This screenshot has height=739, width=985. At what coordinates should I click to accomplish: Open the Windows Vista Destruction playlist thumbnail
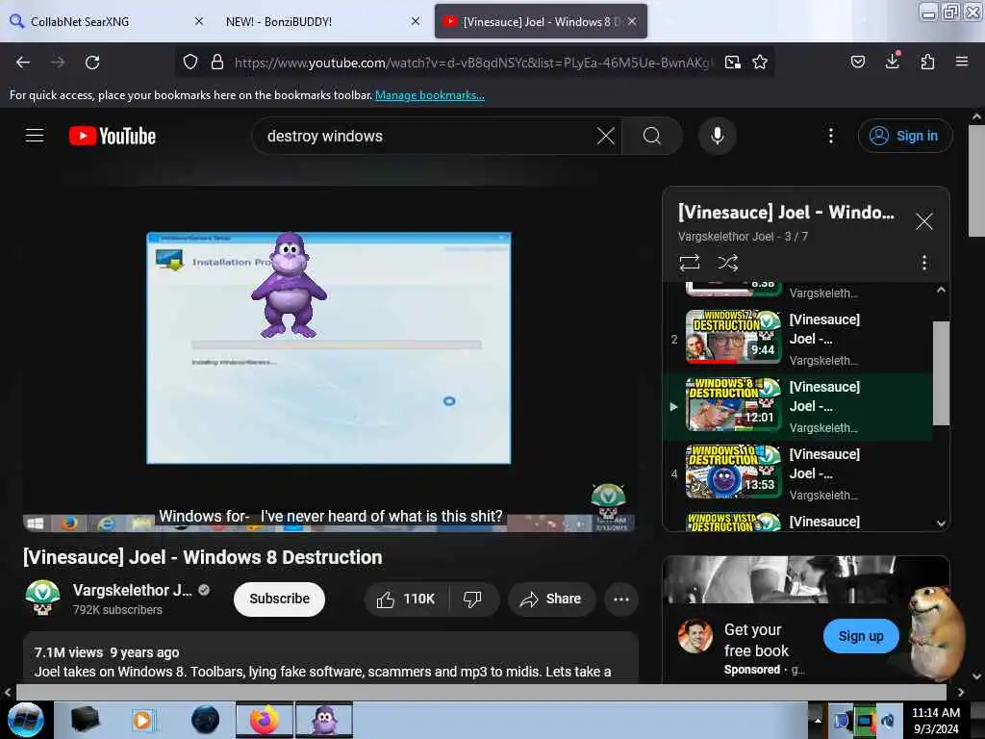(733, 522)
